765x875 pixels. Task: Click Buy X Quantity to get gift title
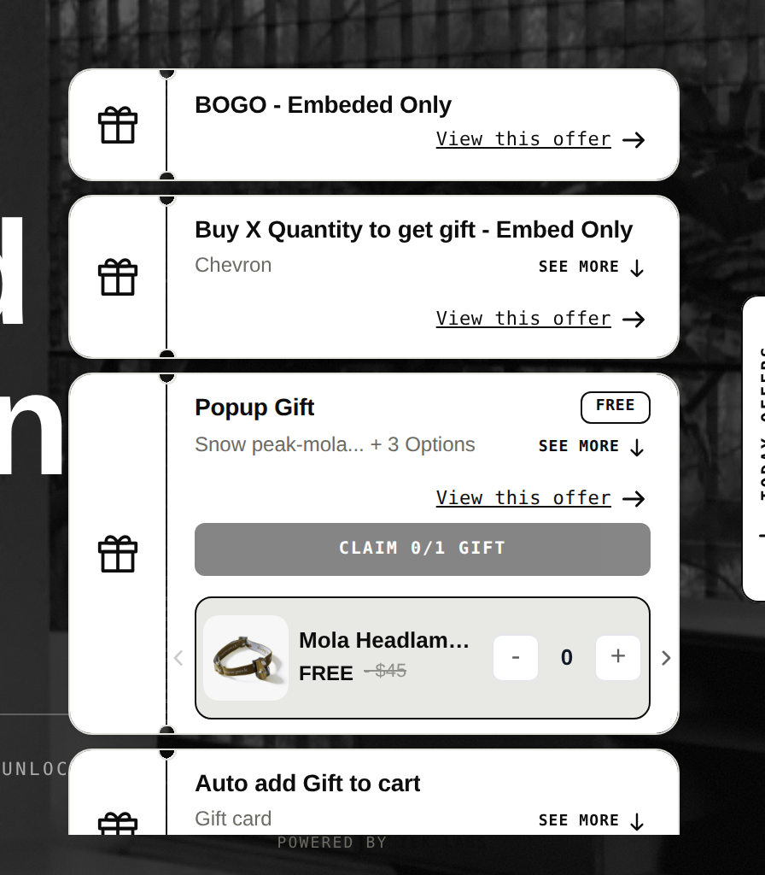pyautogui.click(x=414, y=230)
